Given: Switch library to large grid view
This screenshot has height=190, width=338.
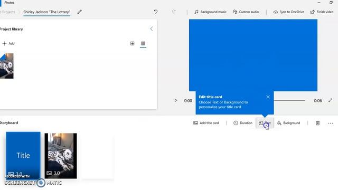Looking at the screenshot, I should coord(133,43).
